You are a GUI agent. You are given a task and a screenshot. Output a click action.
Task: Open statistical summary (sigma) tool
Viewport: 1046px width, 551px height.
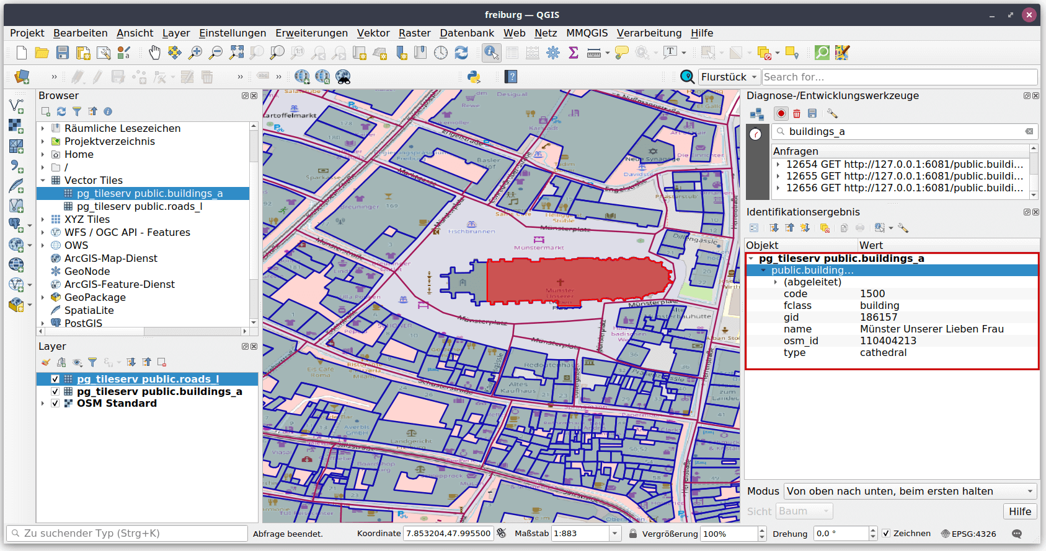tap(574, 53)
